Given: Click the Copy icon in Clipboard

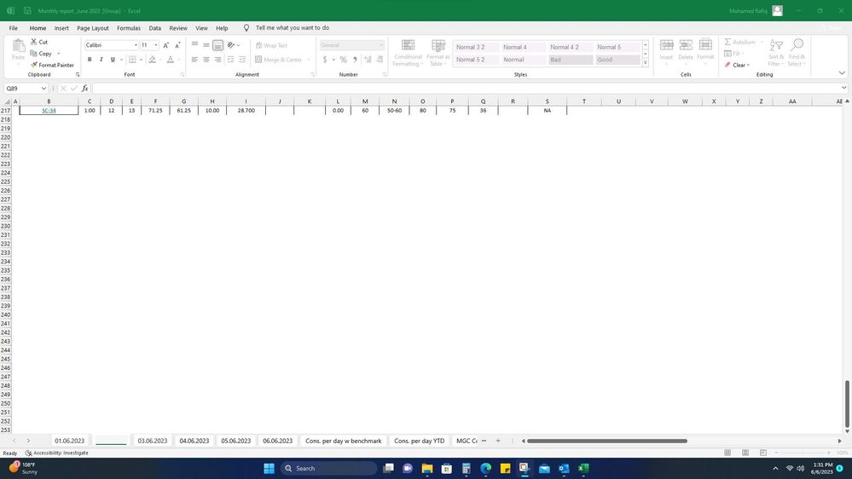Looking at the screenshot, I should click(34, 53).
